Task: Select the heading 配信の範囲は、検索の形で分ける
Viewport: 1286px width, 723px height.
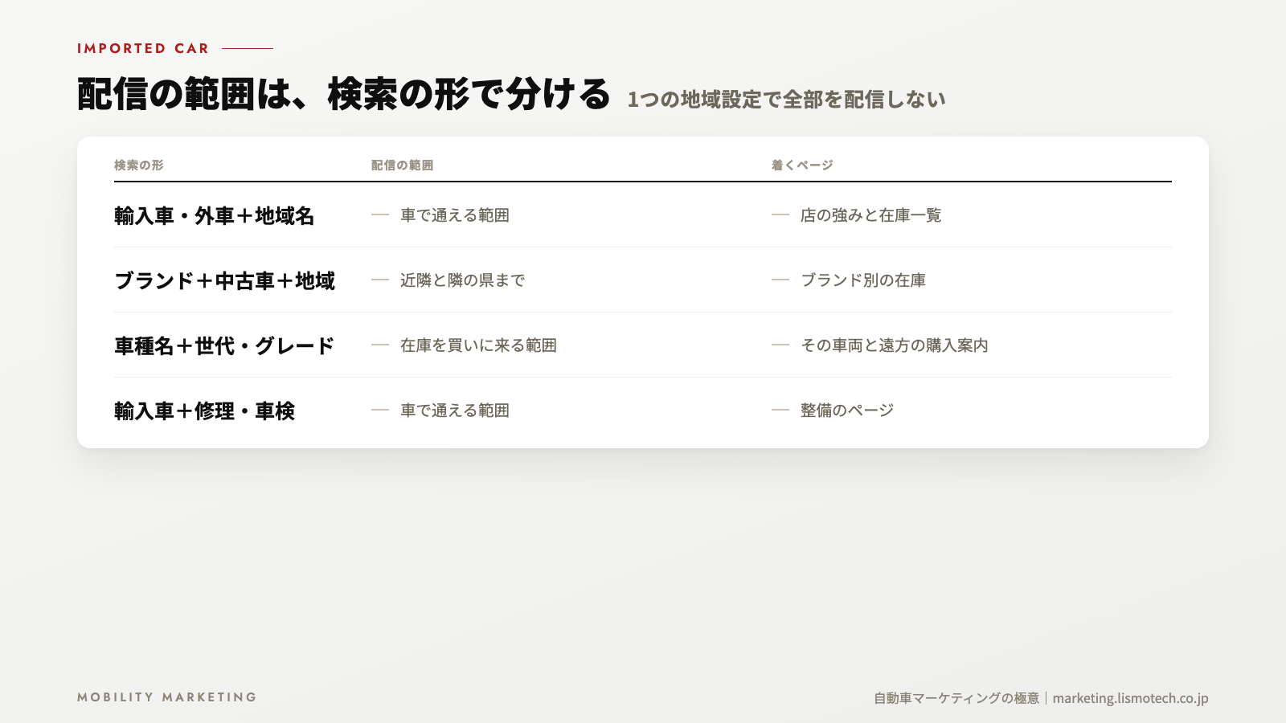Action: tap(344, 94)
